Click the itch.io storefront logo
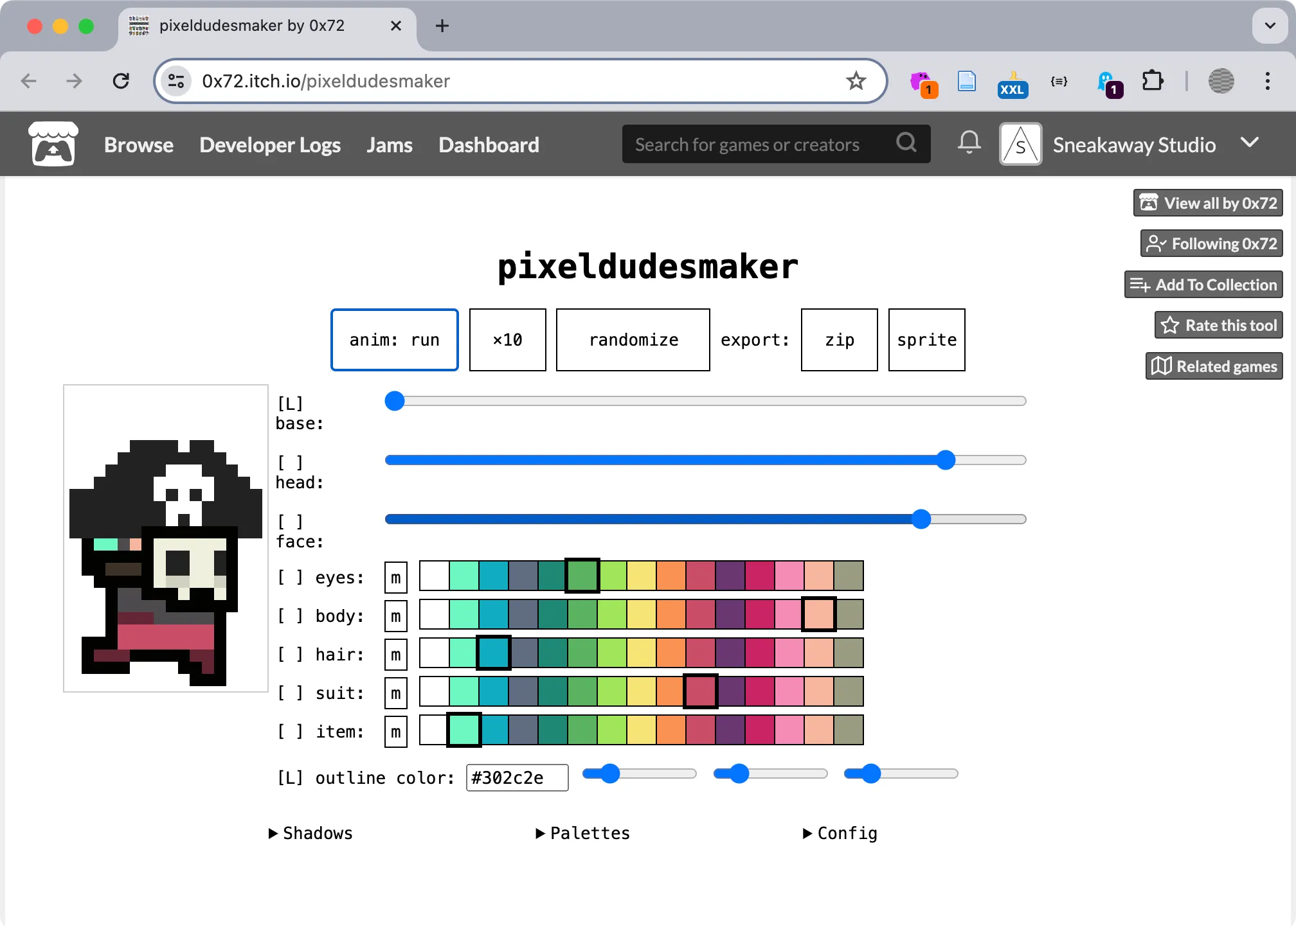1296x929 pixels. point(53,144)
